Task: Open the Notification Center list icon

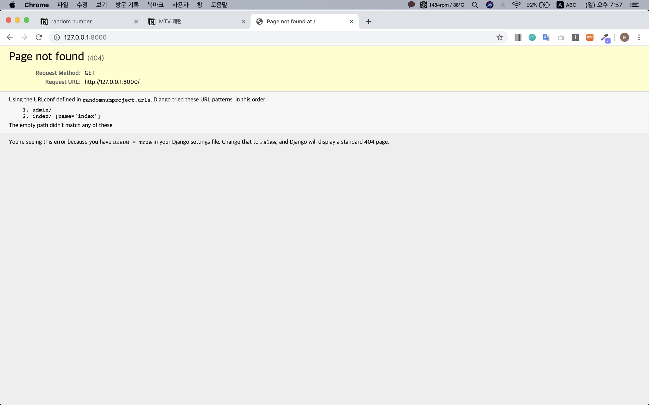Action: [634, 5]
